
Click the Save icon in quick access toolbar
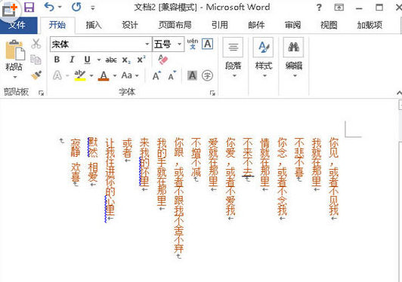[29, 8]
